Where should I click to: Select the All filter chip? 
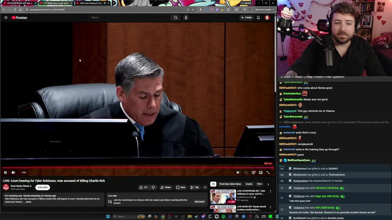point(213,184)
